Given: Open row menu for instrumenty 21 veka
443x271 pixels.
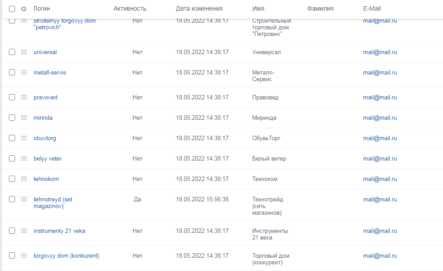Looking at the screenshot, I should [24, 231].
